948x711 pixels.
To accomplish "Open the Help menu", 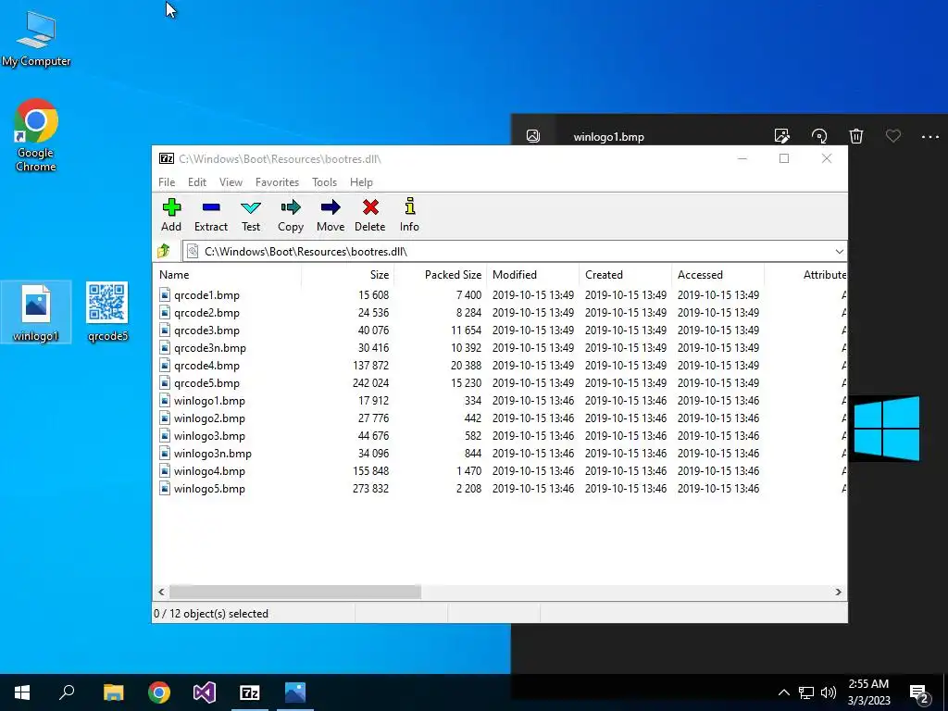I will 361,182.
